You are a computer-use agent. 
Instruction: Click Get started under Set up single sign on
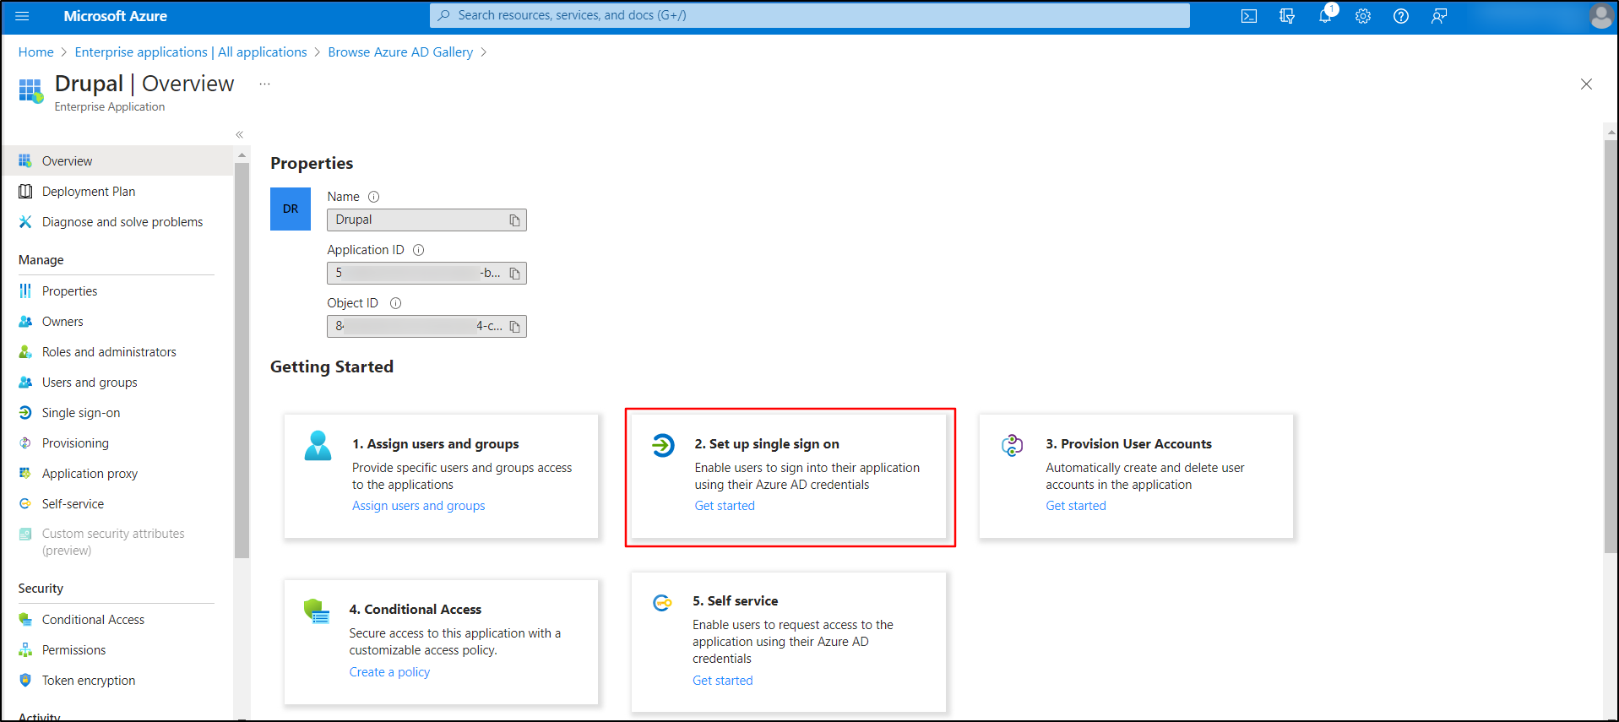point(725,506)
